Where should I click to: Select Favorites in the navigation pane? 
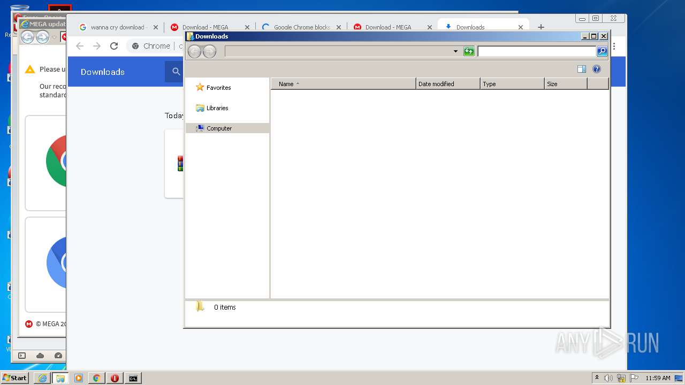click(x=214, y=88)
